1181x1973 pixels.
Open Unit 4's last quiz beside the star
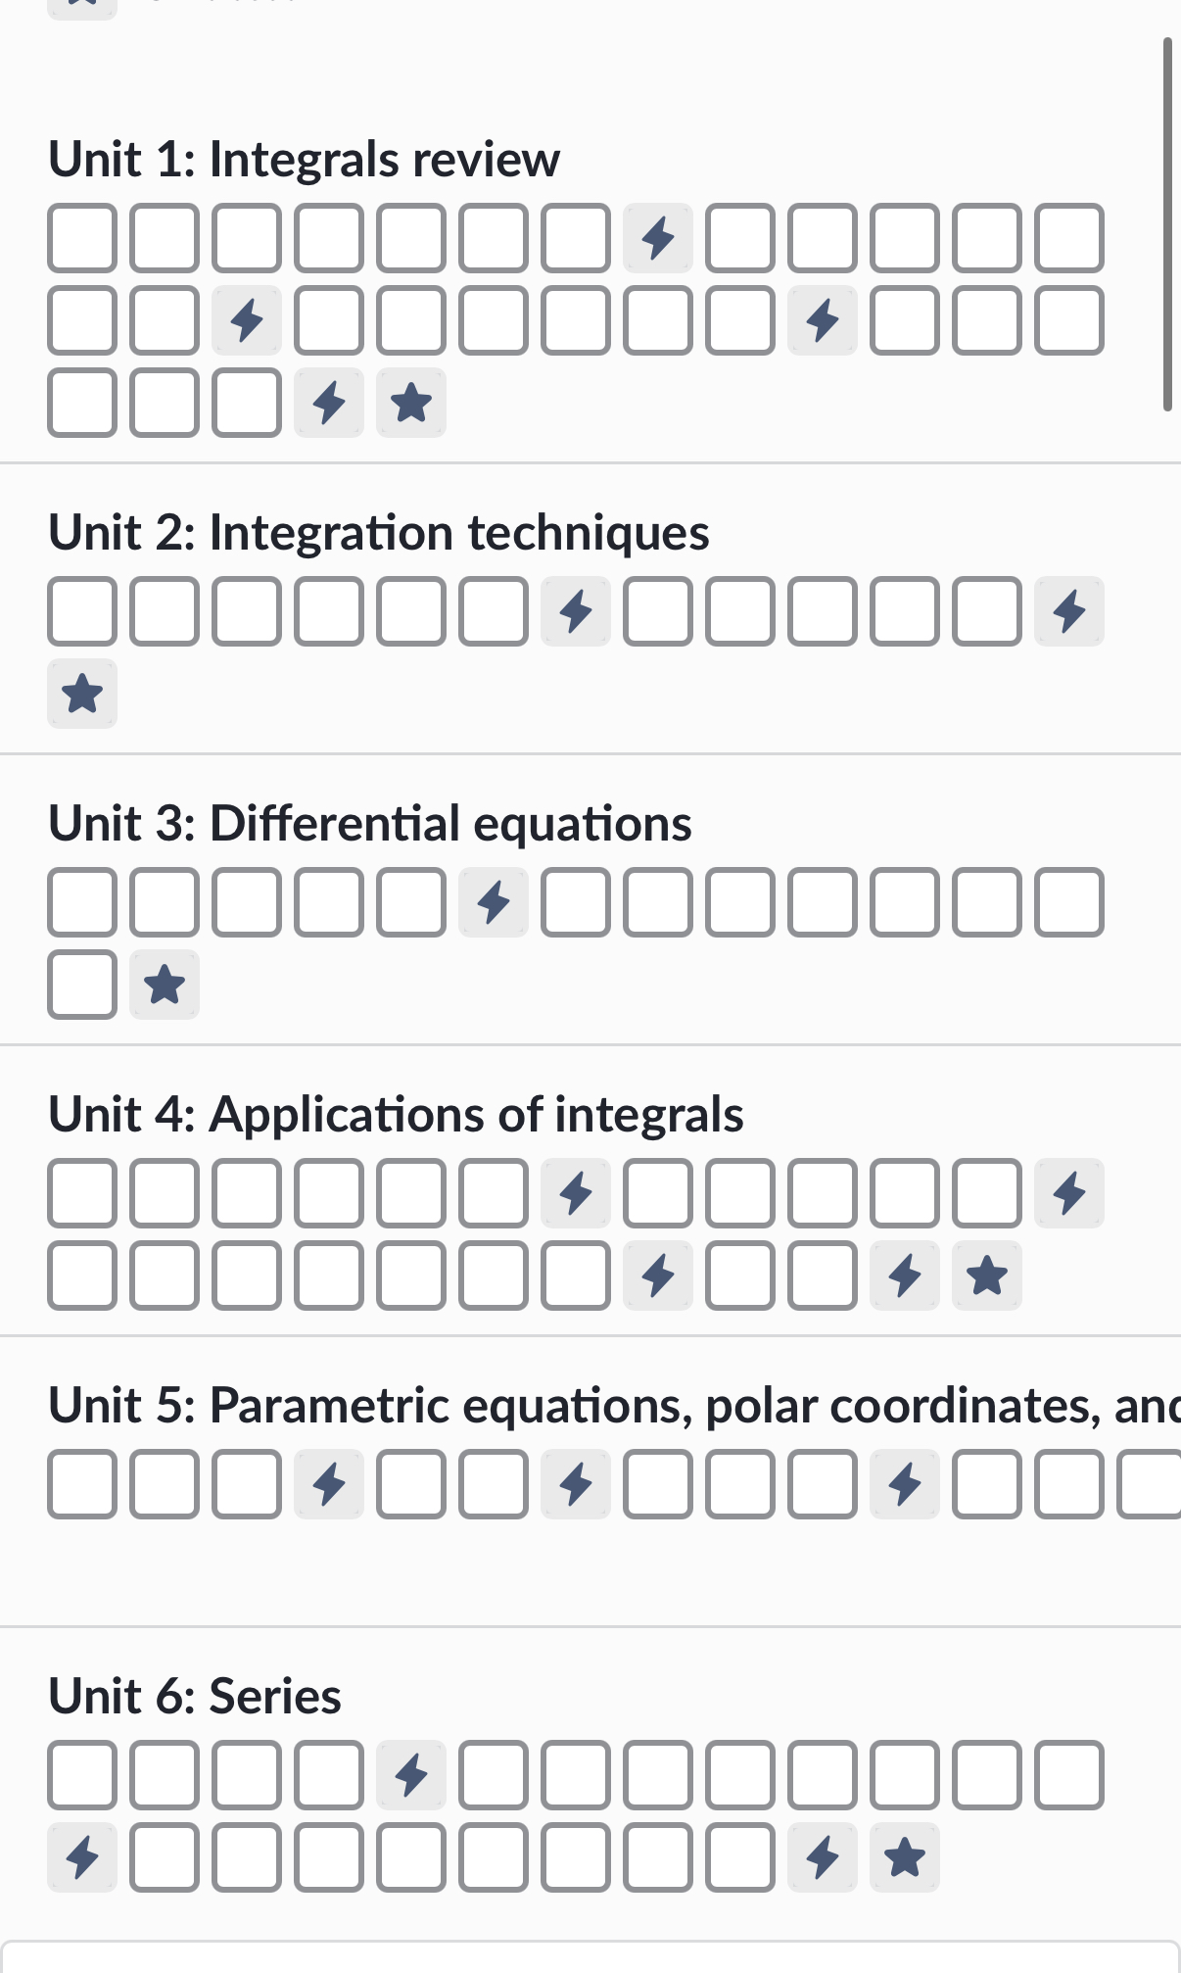(905, 1275)
